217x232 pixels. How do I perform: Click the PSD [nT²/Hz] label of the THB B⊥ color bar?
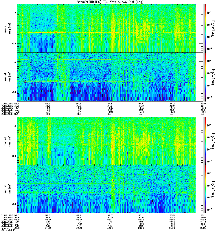[213, 28]
